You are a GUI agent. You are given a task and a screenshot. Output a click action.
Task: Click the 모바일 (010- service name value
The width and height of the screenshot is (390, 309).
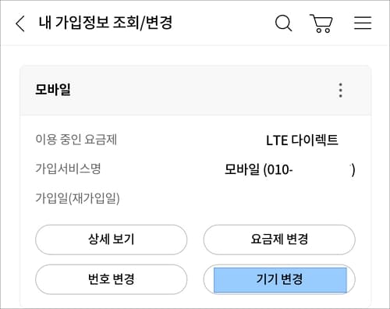point(258,169)
